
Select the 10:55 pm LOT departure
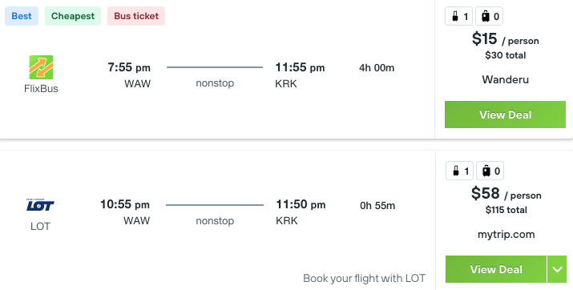pos(125,204)
